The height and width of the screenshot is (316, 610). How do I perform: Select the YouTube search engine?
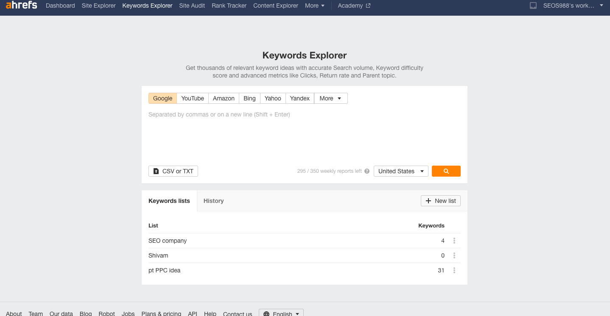point(193,98)
